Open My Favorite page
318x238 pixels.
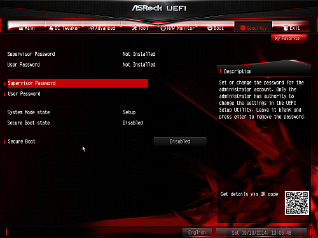click(288, 39)
